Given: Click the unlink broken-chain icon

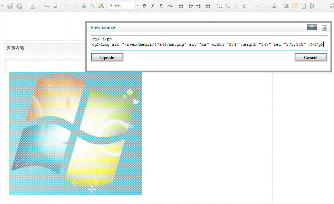Looking at the screenshot, I should click(x=266, y=6).
